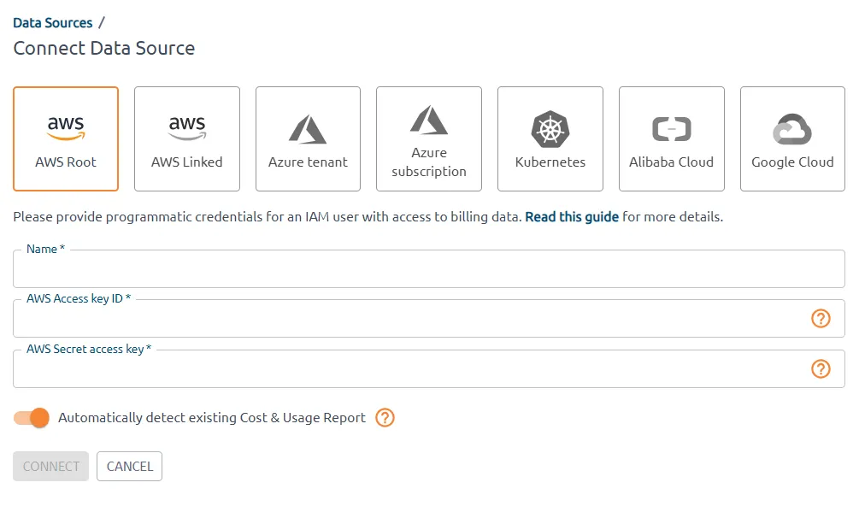This screenshot has height=512, width=859.
Task: Choose the AWS Linked data source card
Action: pos(187,138)
